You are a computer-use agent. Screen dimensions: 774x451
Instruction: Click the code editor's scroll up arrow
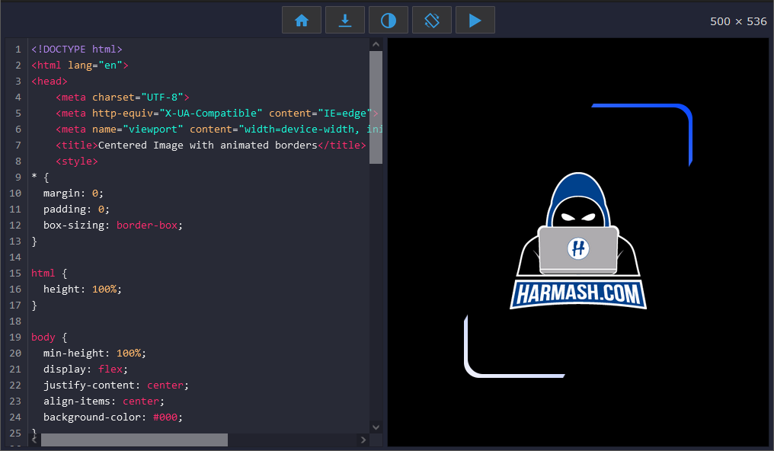point(376,45)
